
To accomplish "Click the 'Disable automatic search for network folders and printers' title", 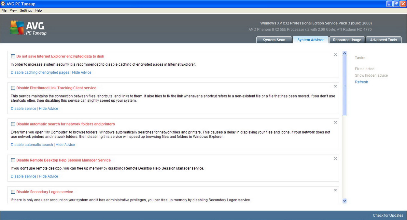I will [x=65, y=124].
